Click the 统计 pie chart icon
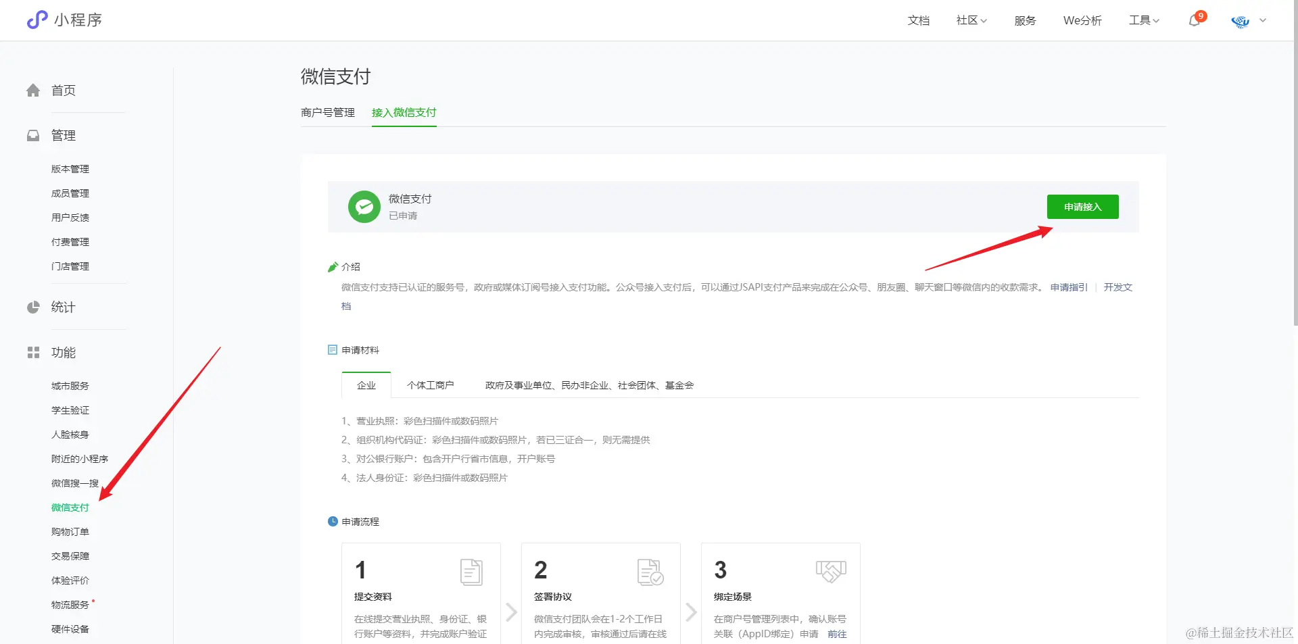Screen dimensions: 1298x644 coord(33,307)
